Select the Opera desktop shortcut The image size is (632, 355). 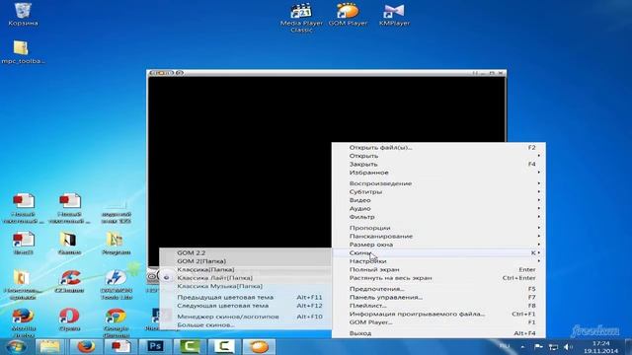(x=69, y=319)
